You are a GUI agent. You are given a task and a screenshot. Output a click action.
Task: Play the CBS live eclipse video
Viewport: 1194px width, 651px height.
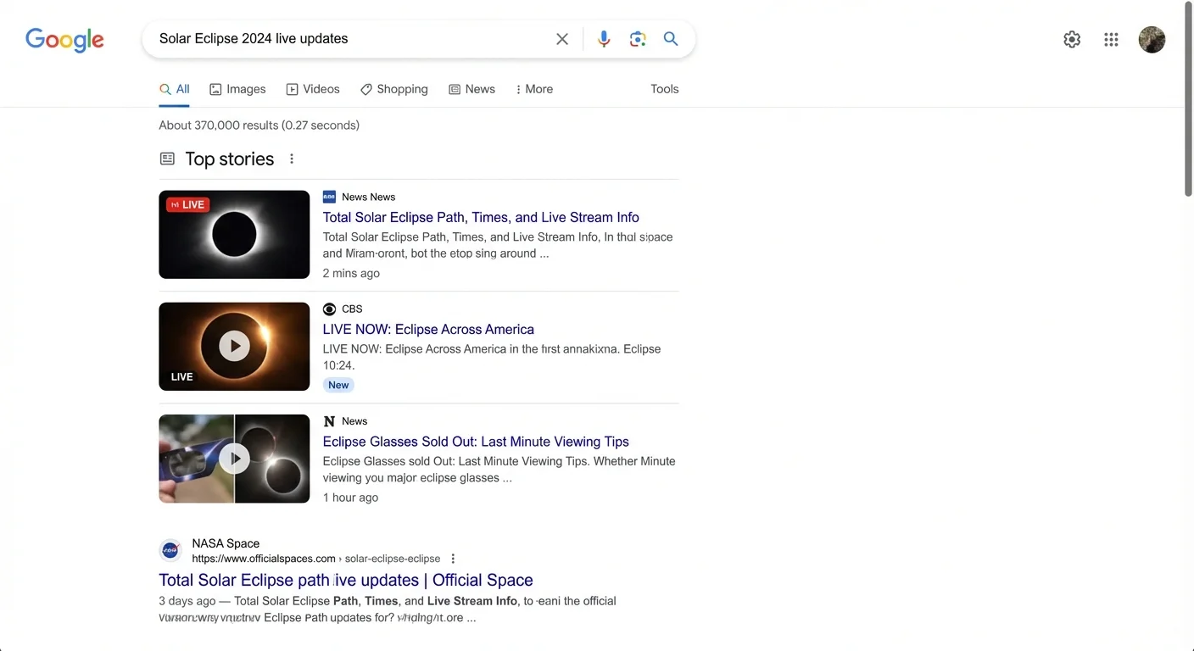pos(235,346)
